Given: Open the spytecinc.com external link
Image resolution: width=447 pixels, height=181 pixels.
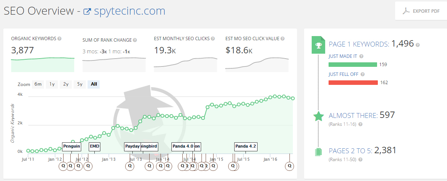Looking at the screenshot, I should click(129, 11).
